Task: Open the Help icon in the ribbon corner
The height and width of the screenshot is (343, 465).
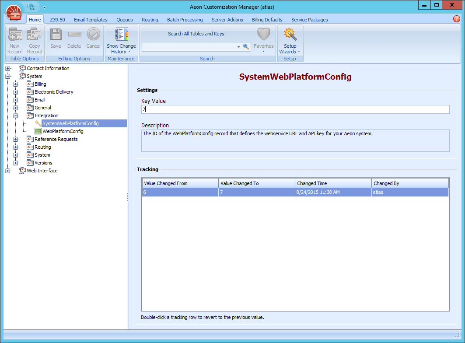Action: click(x=456, y=19)
